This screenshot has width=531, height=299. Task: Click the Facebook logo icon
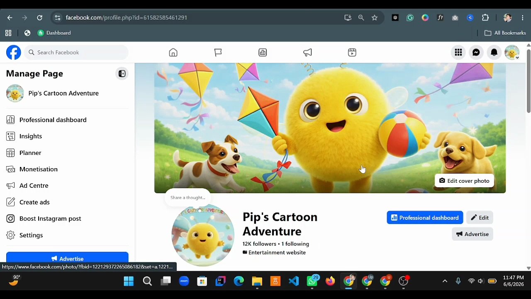point(13,52)
